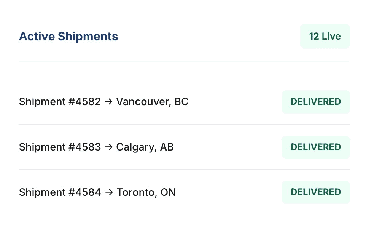The height and width of the screenshot is (237, 366).
Task: Open Shipment #4583 label
Action: pyautogui.click(x=60, y=147)
